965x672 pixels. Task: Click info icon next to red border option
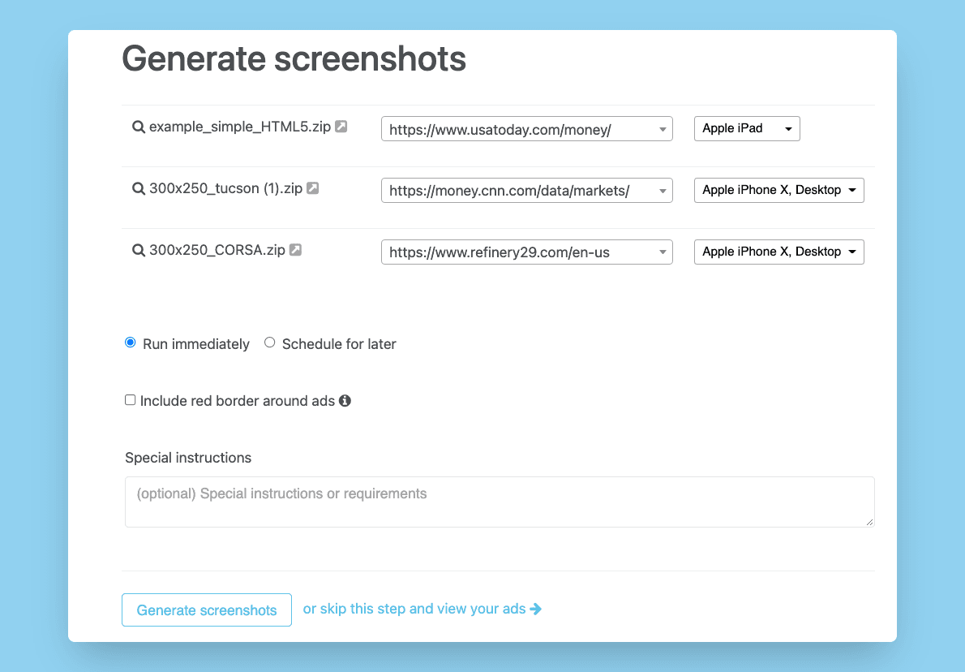click(x=345, y=401)
